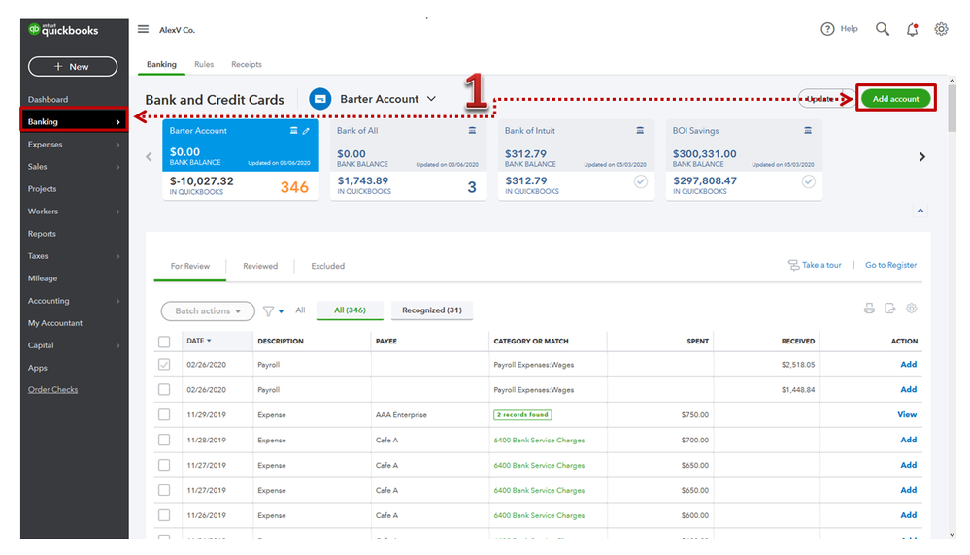The image size is (970, 555).
Task: Select the AAA Enterprise row checkbox
Action: pos(164,414)
